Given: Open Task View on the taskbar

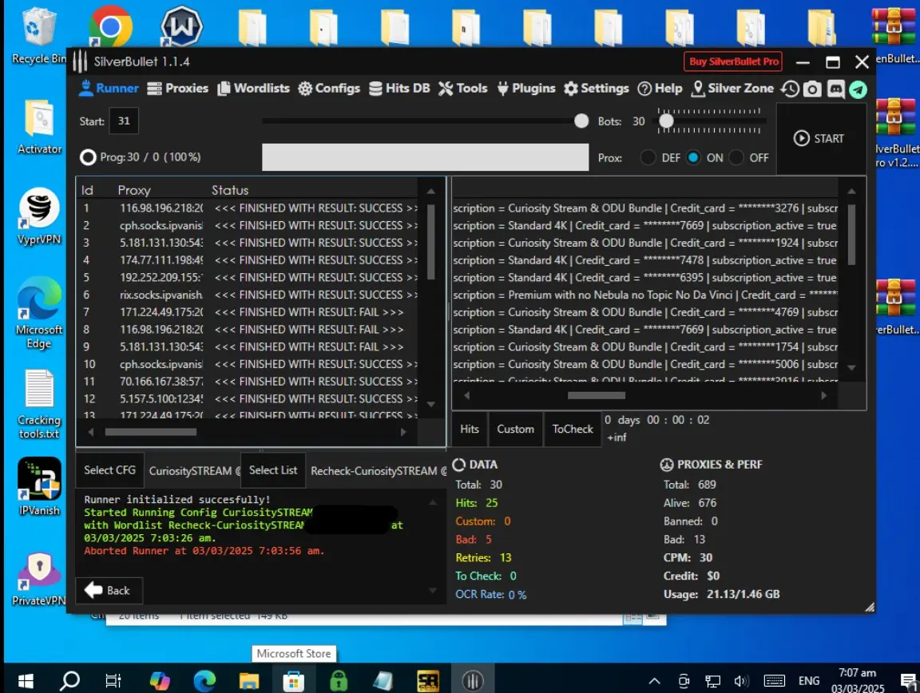Looking at the screenshot, I should click(113, 681).
